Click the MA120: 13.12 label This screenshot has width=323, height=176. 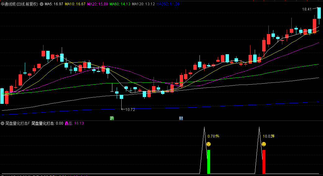click(143, 4)
